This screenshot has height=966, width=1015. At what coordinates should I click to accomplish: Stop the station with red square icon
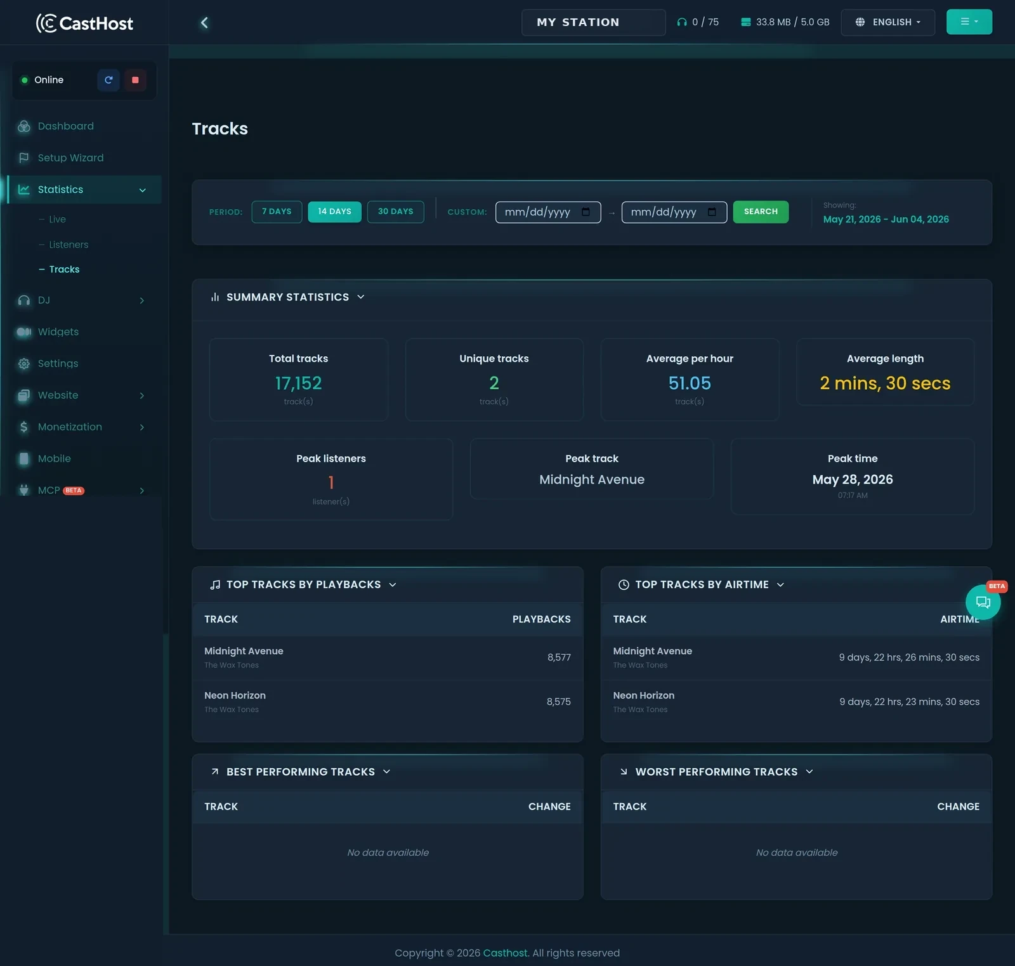coord(135,80)
